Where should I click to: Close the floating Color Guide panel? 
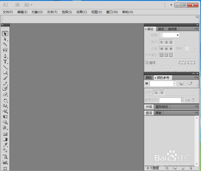point(197,73)
